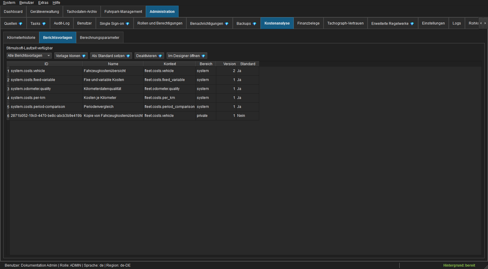Switch to the Dashboard tab
The image size is (488, 269).
click(x=13, y=12)
